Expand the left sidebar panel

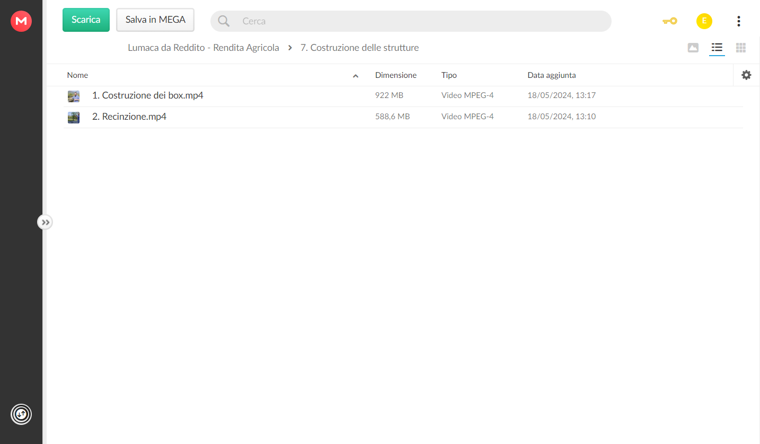pos(45,222)
